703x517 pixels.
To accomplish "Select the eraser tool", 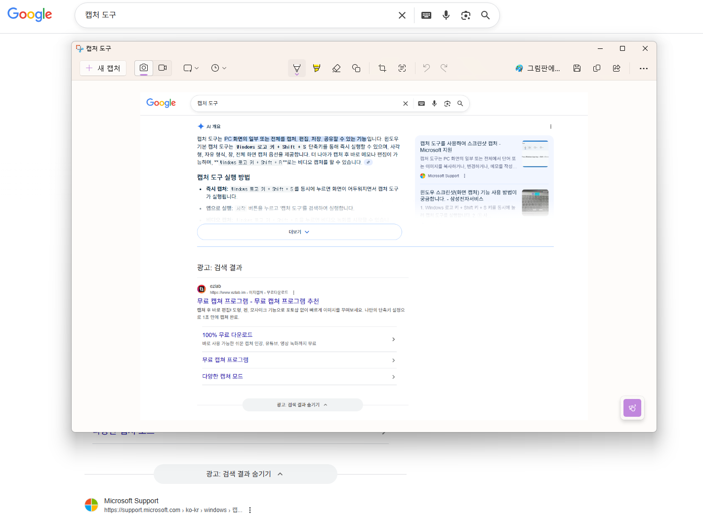I will pyautogui.click(x=336, y=68).
